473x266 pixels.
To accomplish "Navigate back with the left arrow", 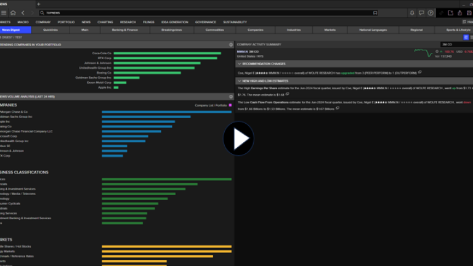I will (x=23, y=12).
